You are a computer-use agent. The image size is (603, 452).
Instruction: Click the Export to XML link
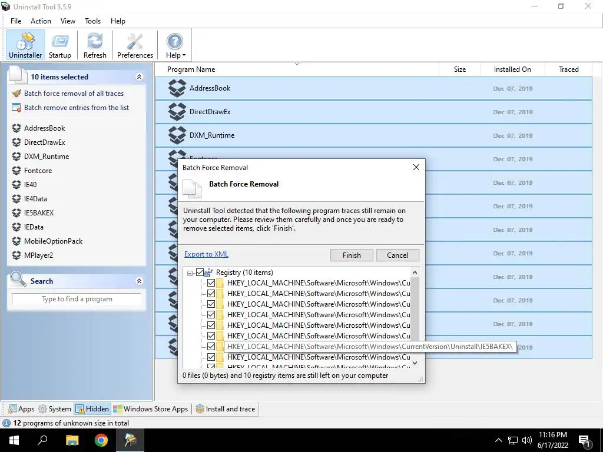206,254
